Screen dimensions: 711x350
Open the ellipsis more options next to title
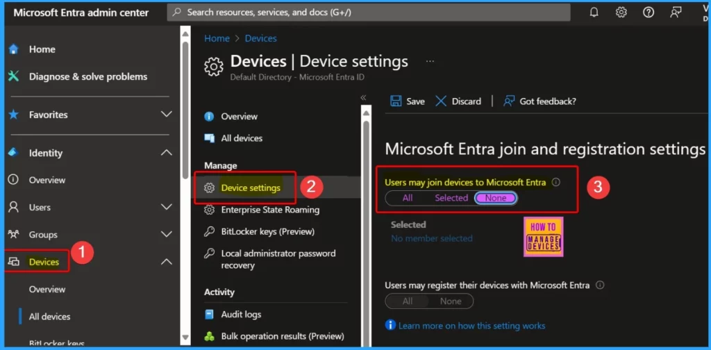pos(430,61)
